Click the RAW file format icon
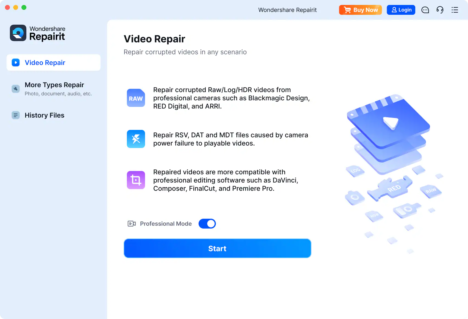468x319 pixels. pyautogui.click(x=136, y=98)
